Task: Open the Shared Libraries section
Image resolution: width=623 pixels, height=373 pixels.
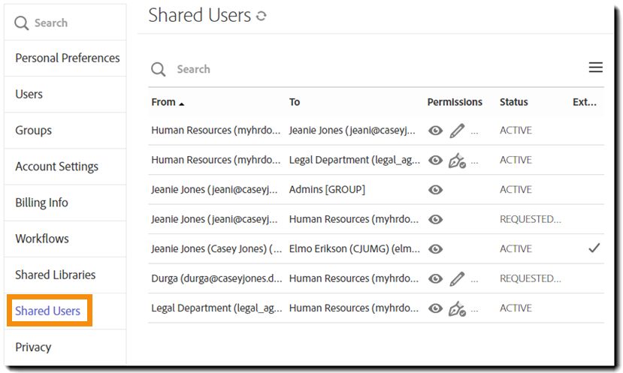Action: (55, 275)
